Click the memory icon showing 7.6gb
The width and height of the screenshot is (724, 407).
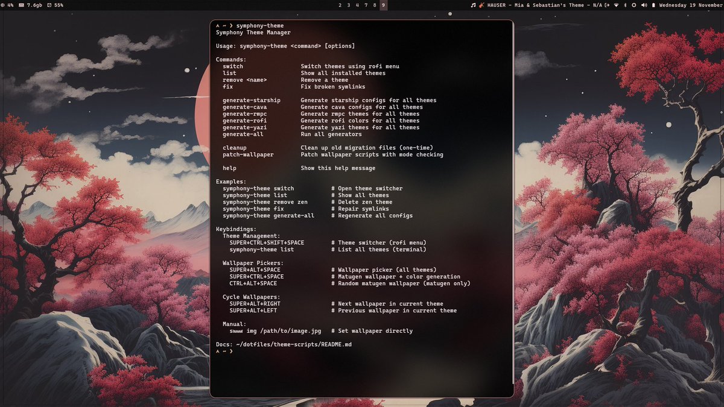click(21, 5)
